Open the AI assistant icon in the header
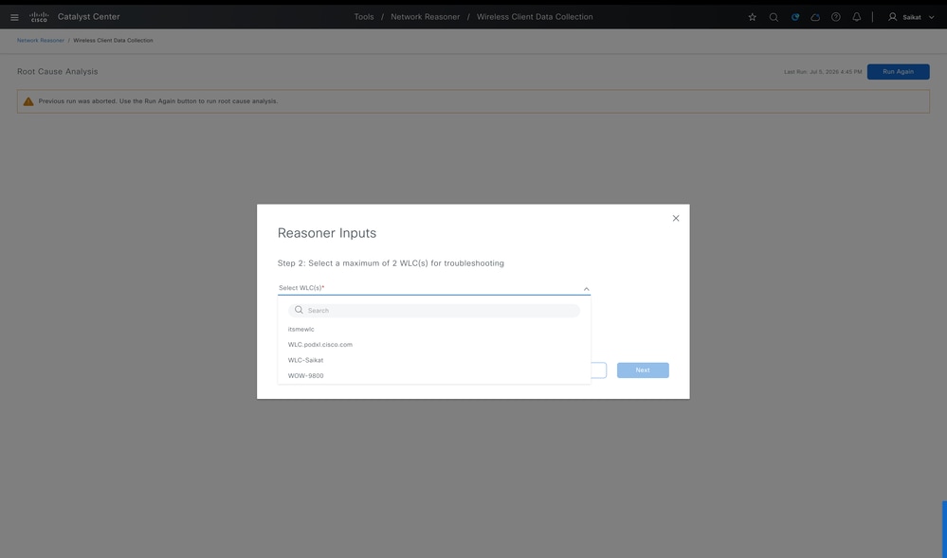The height and width of the screenshot is (558, 947). tap(794, 17)
